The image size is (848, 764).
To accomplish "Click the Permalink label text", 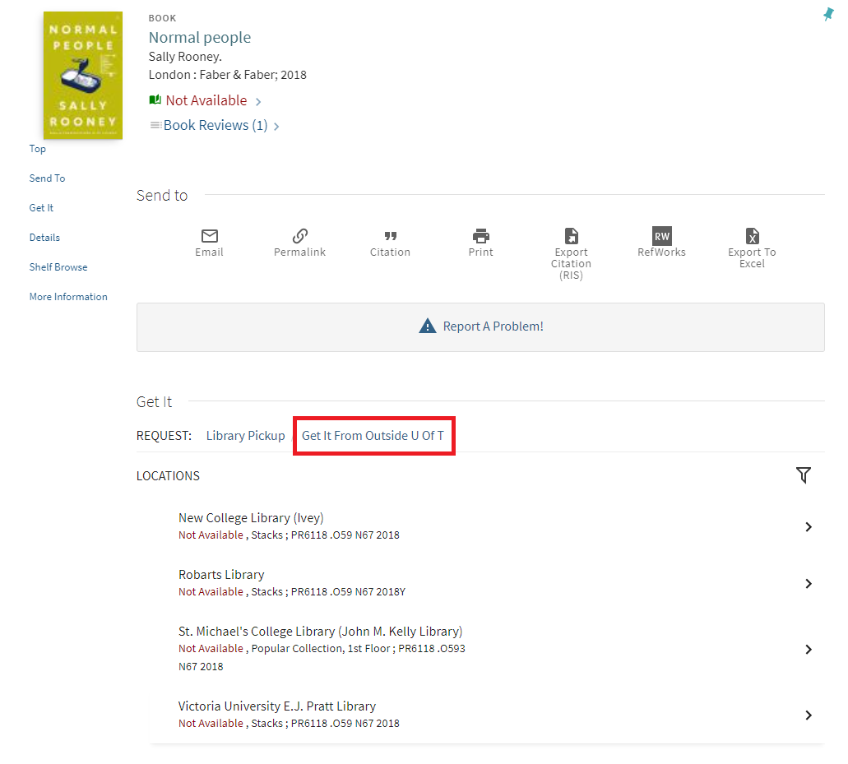I will [299, 252].
